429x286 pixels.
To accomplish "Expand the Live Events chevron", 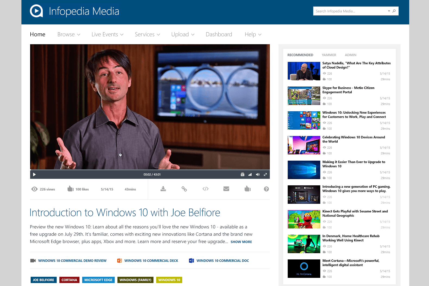I will coord(122,35).
